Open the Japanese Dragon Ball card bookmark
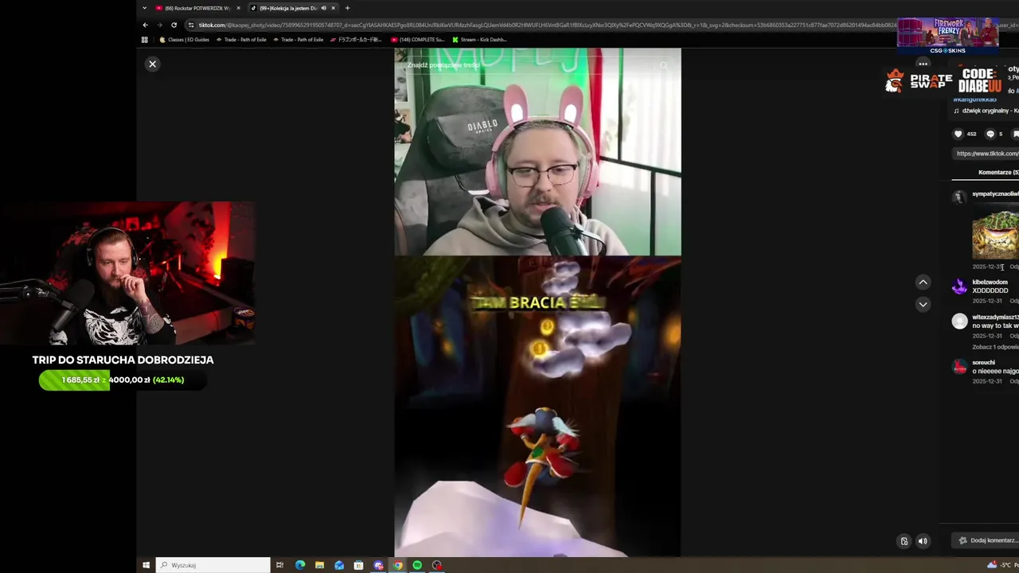Viewport: 1019px width, 573px height. coord(357,39)
